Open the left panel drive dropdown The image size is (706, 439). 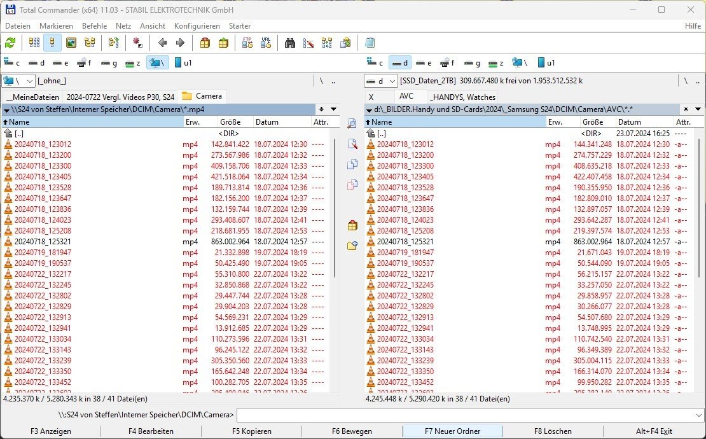18,81
